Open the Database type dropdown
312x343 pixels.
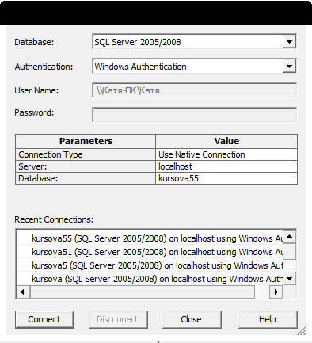click(289, 42)
